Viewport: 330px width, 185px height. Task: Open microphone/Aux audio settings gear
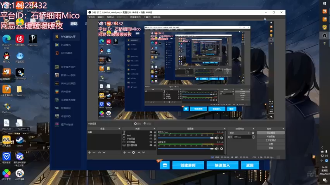pyautogui.click(x=222, y=138)
